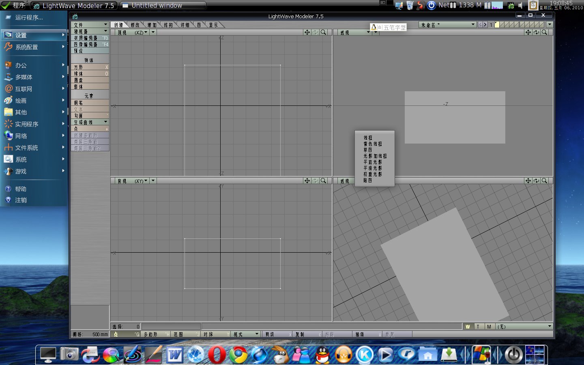Viewport: 584px width, 365px height.
Task: Click the camera icon in the dock
Action: coord(69,354)
